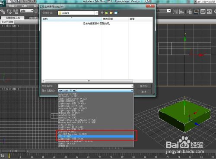
Task: Click the Unlink Selection tool icon
Action: 9,11
